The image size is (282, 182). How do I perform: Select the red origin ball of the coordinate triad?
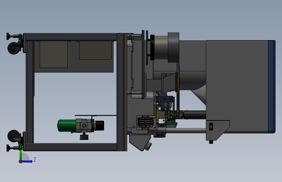20,162
